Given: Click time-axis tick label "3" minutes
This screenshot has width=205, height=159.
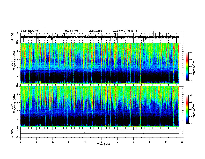Looking at the screenshot, I should 69,142.
